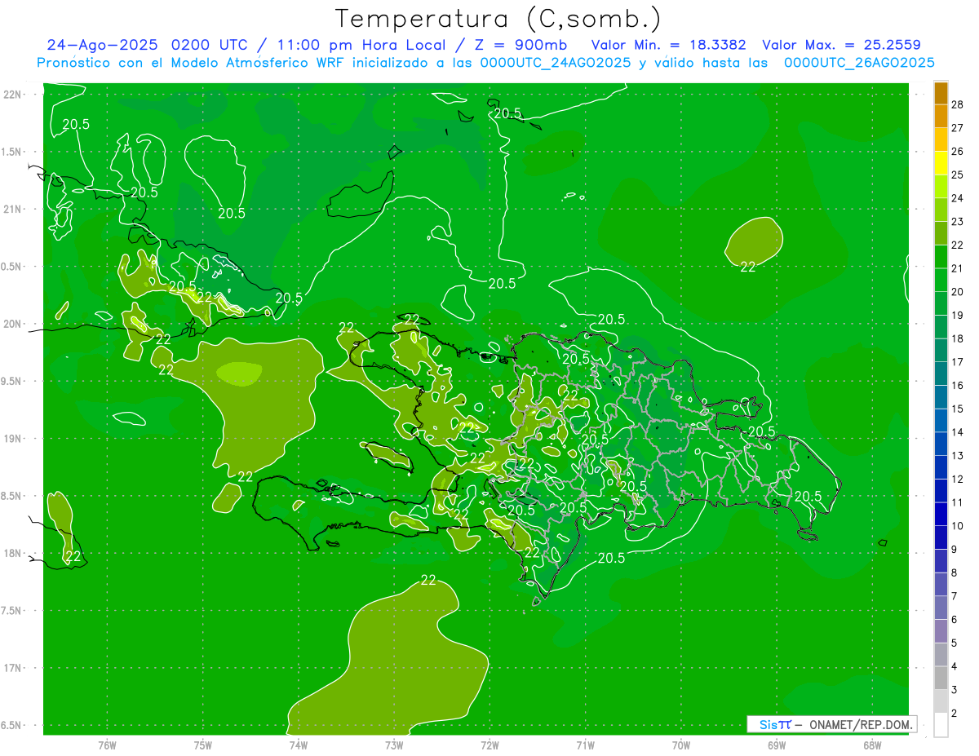Viewport: 979px width, 756px height.
Task: Click the "13" color bar label
Action: (x=958, y=455)
